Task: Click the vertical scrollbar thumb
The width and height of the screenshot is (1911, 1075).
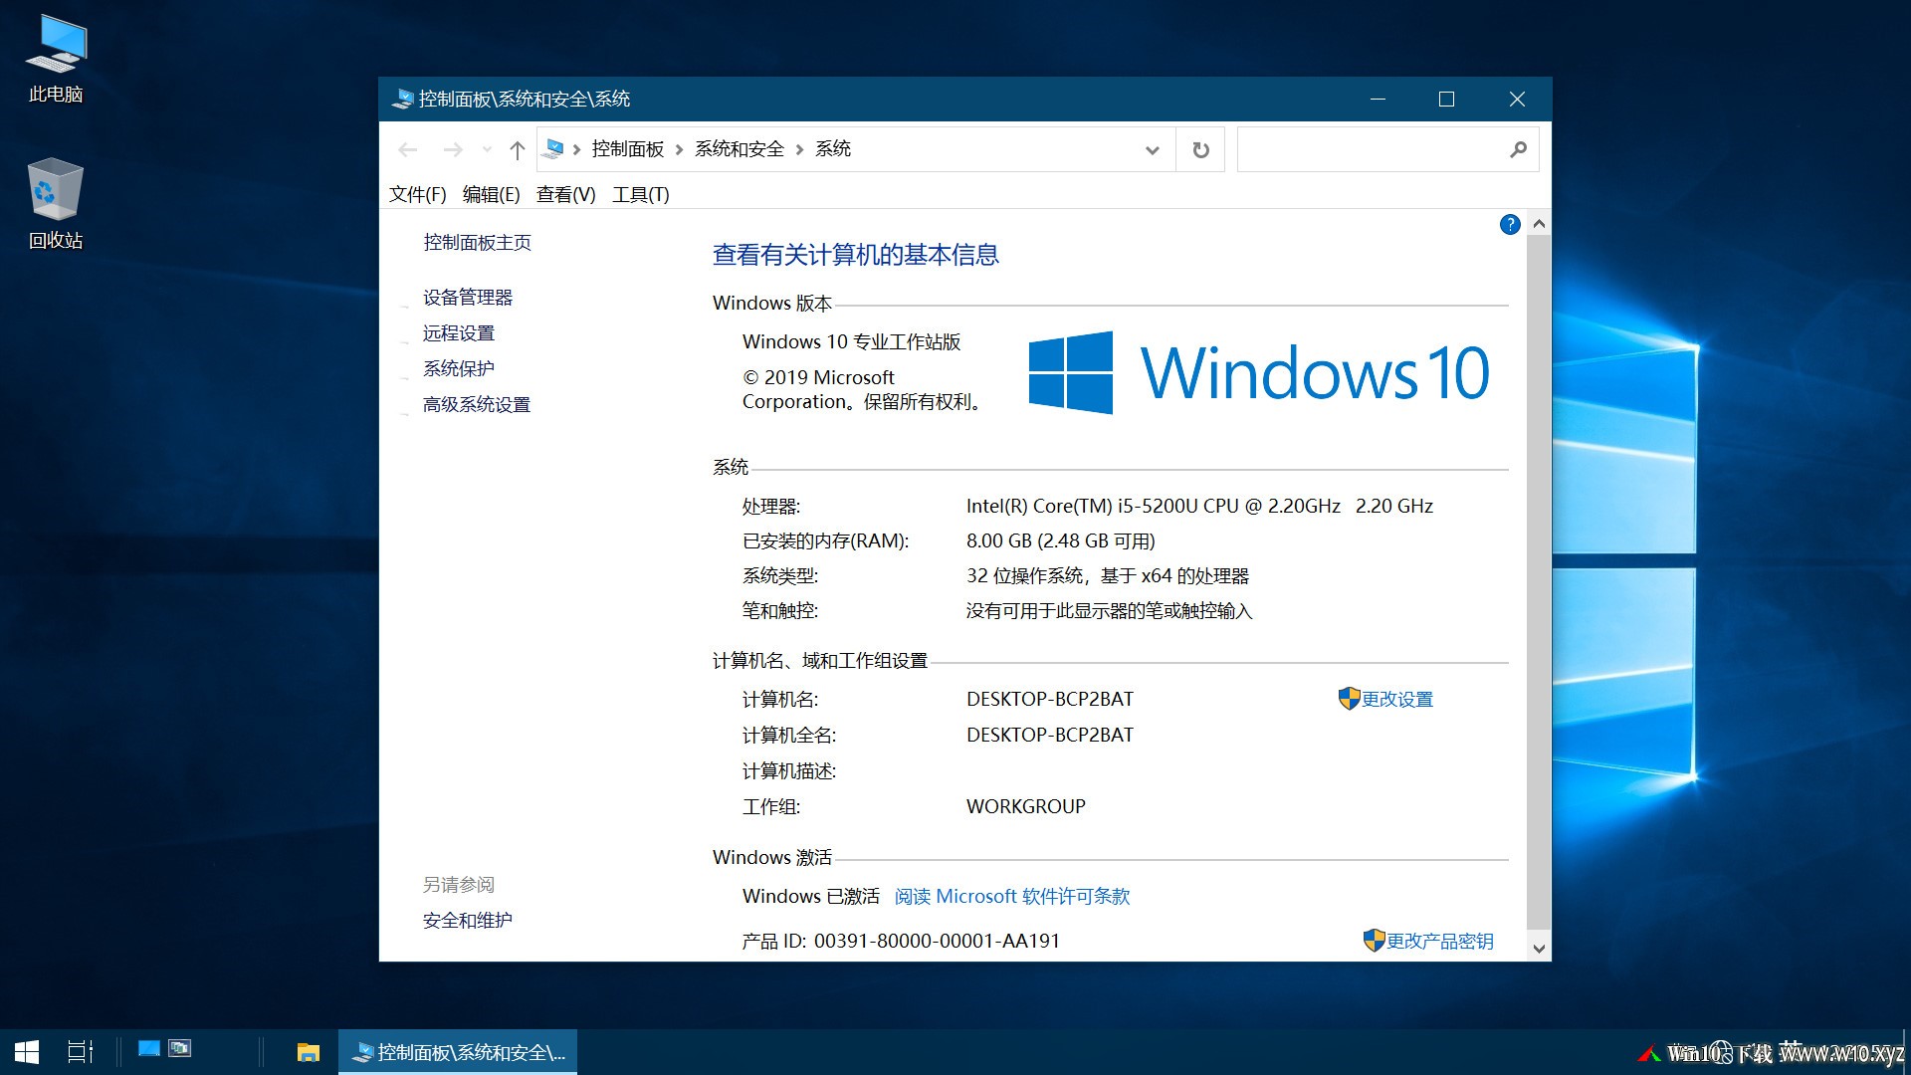Action: 1539,582
